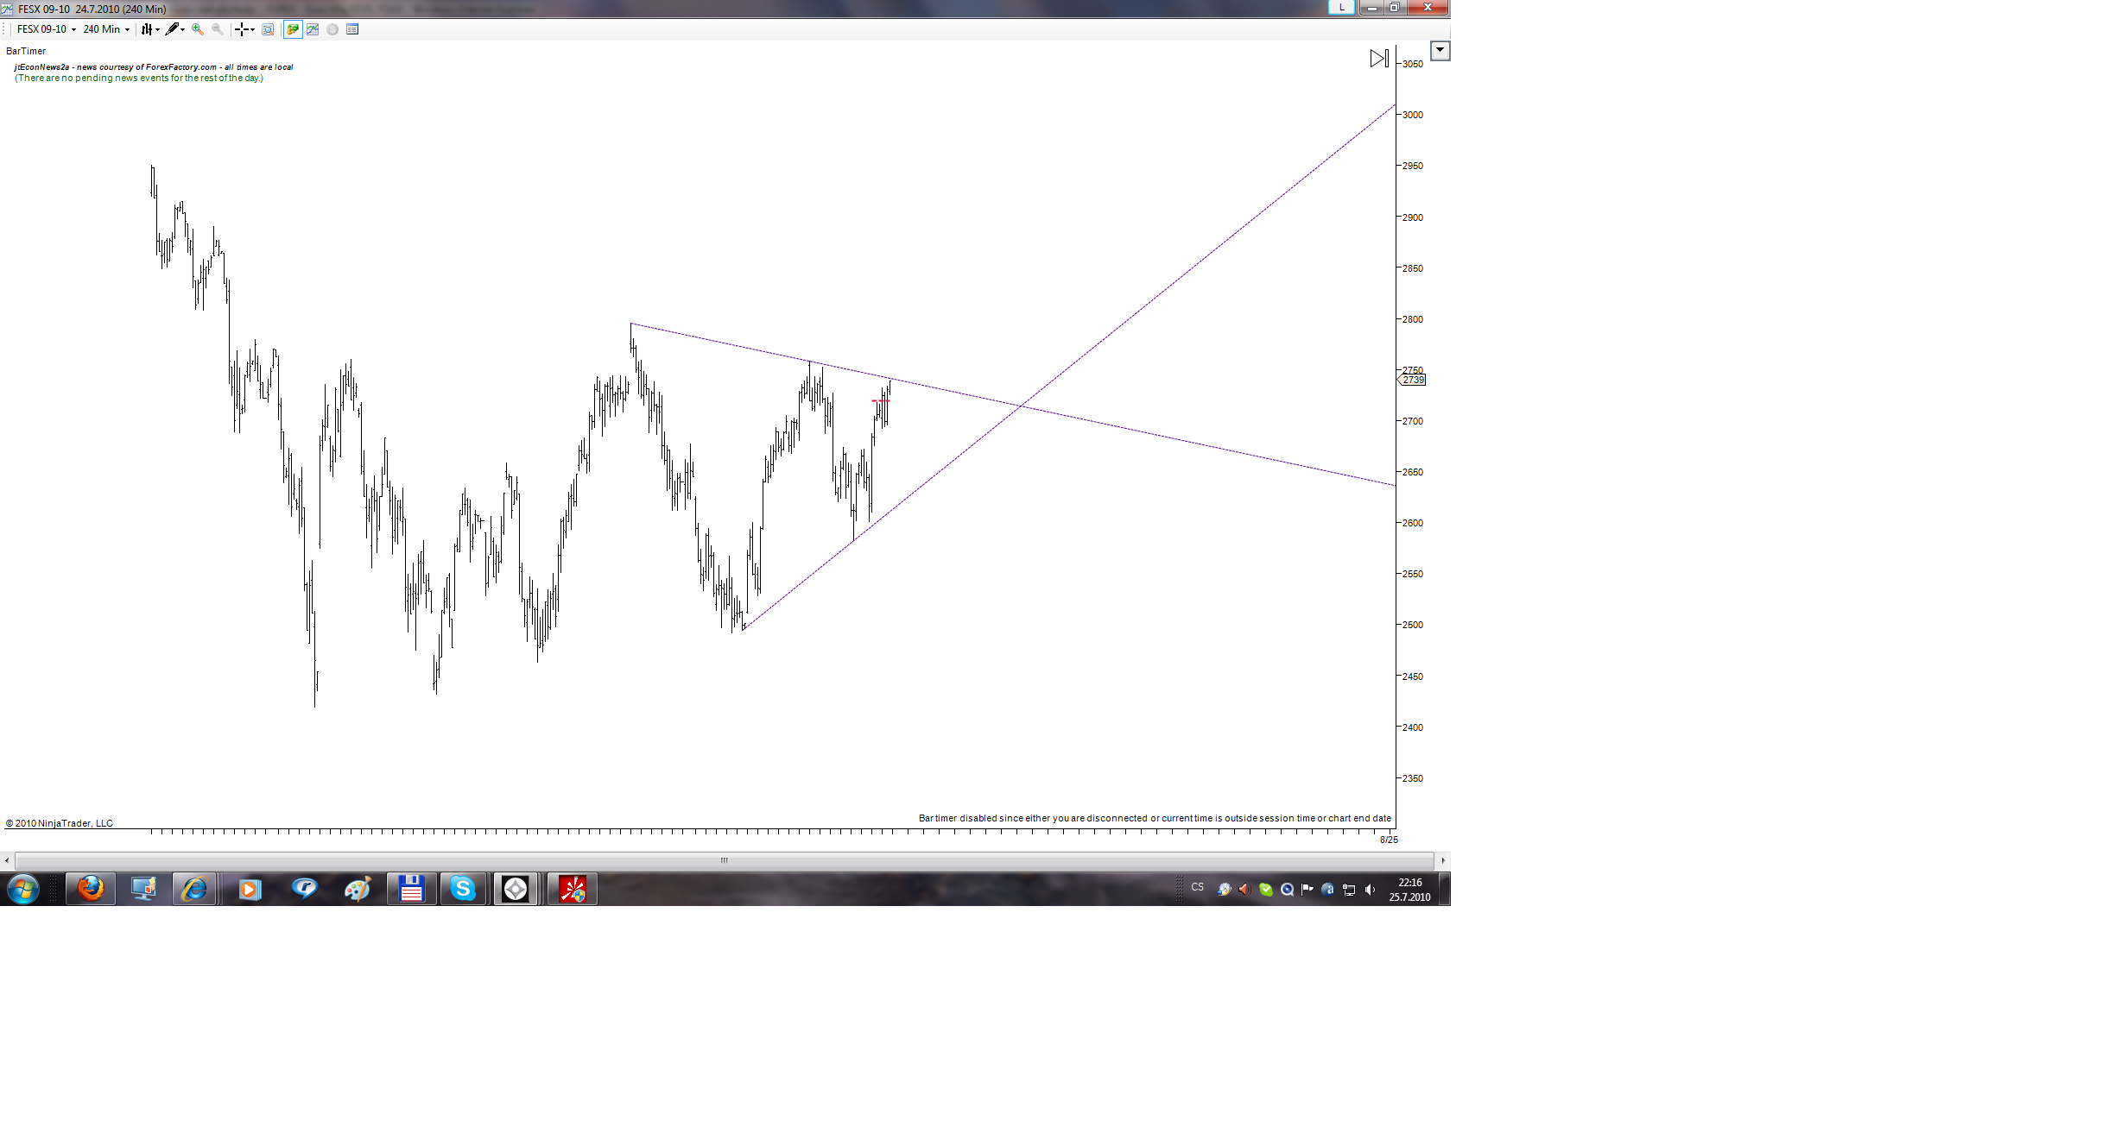Viewport: 2102px width, 1139px height.
Task: Open Skype from the taskbar
Action: 463,889
